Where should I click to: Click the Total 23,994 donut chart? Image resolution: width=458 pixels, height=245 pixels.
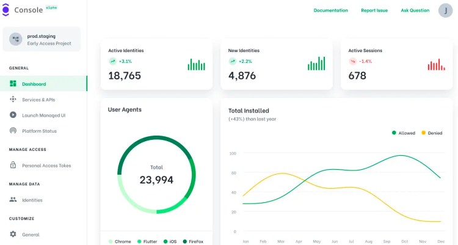156,174
